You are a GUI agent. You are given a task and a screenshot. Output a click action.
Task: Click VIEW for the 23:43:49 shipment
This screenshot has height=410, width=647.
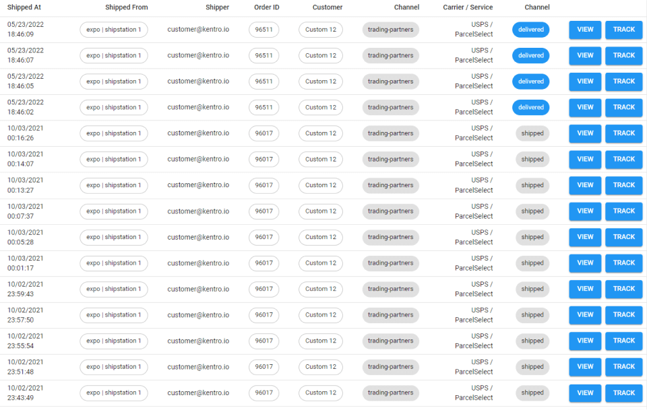(x=585, y=393)
